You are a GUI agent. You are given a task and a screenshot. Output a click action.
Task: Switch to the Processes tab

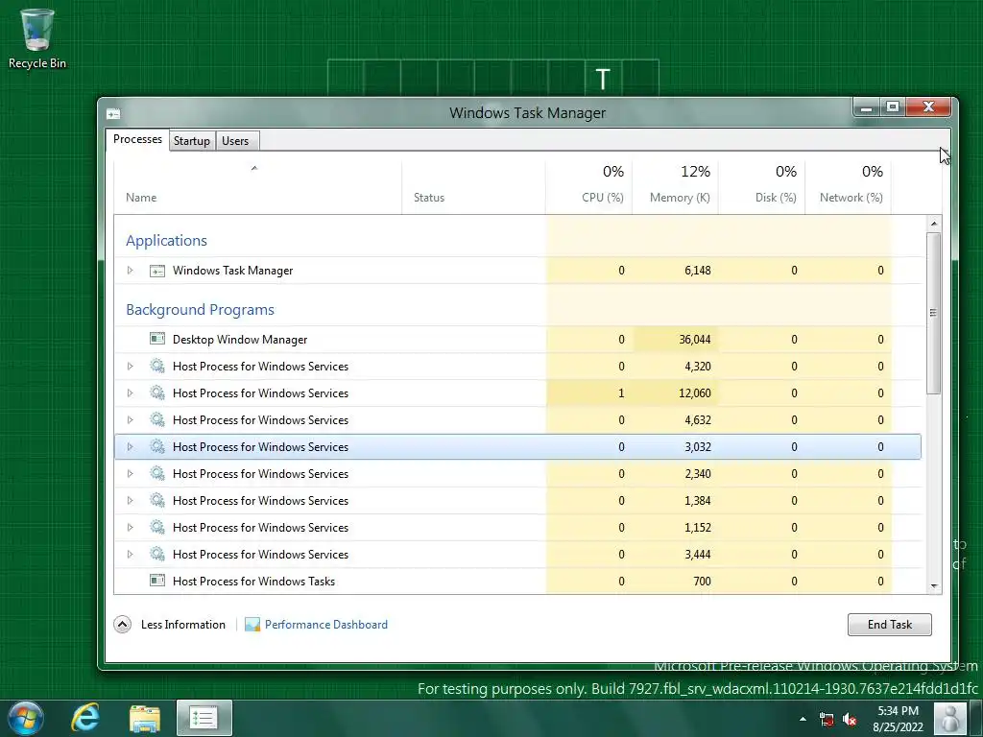[x=137, y=140]
